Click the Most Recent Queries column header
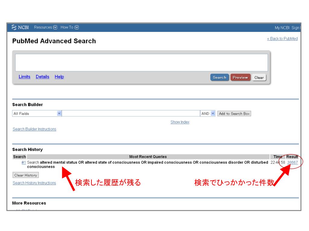The width and height of the screenshot is (309, 231). coord(148,157)
